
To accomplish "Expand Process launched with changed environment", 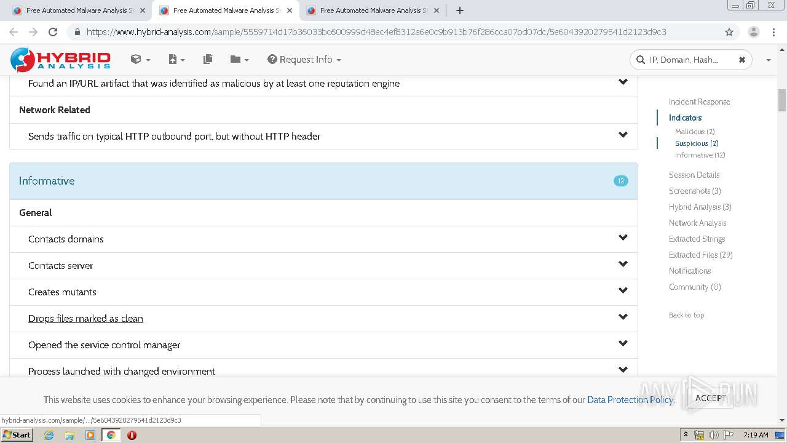I will pos(623,370).
